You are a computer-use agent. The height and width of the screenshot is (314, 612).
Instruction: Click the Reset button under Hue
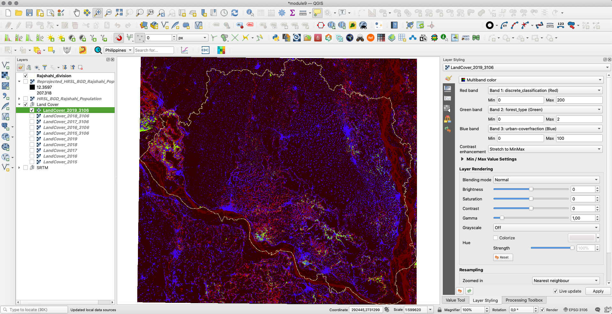[x=503, y=257]
